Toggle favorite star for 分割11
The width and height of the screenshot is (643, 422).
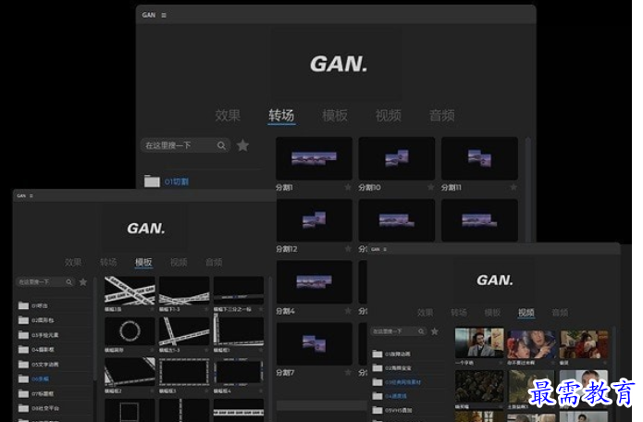tap(513, 188)
